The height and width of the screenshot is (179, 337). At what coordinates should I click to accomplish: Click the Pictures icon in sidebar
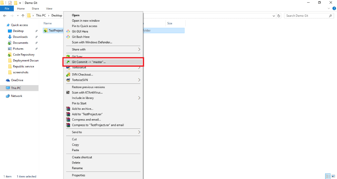coord(10,49)
